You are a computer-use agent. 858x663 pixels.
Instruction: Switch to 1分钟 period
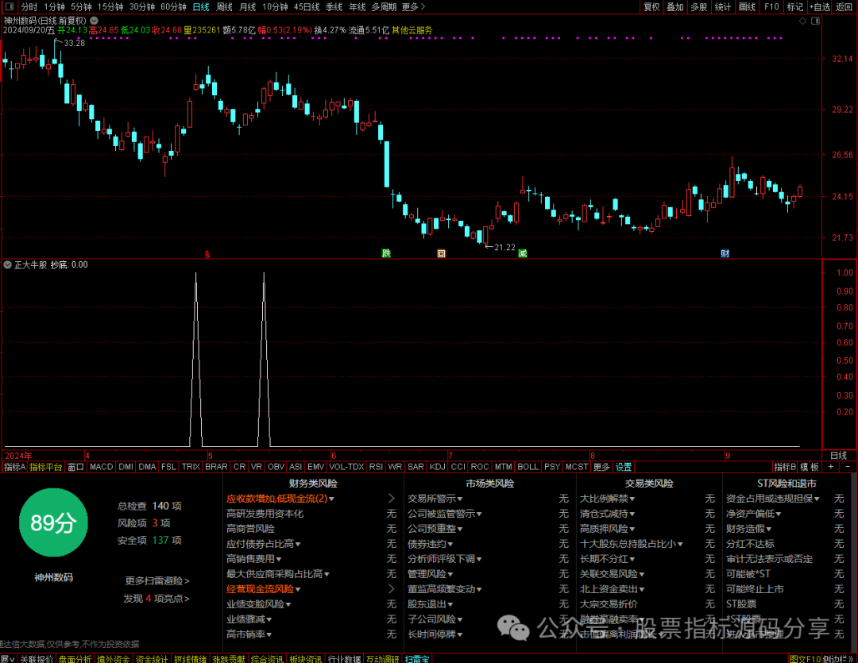(54, 6)
